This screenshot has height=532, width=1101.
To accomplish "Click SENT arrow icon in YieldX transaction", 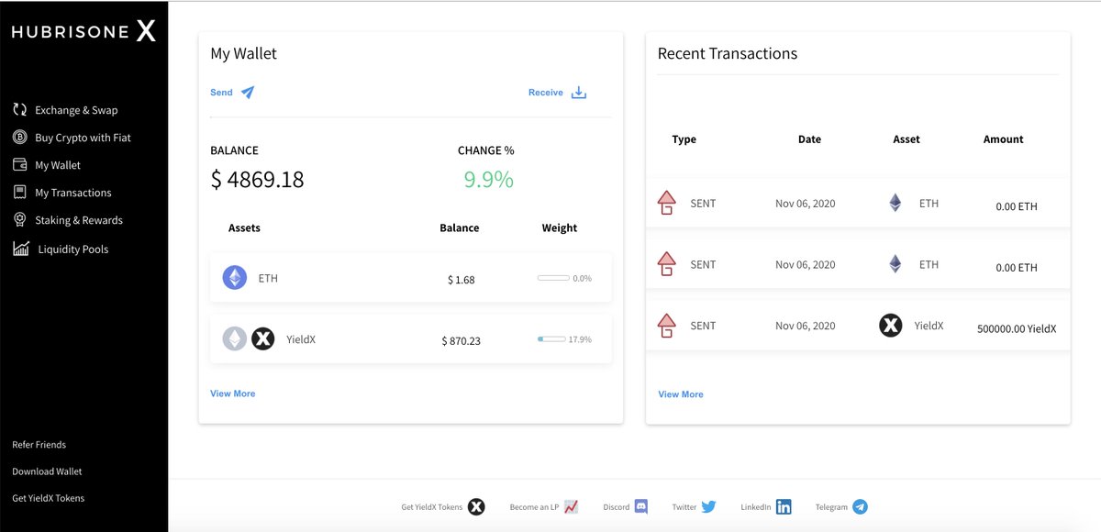I will pyautogui.click(x=667, y=326).
